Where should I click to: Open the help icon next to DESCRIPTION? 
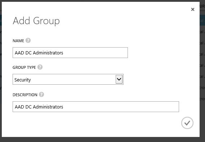pos(41,94)
